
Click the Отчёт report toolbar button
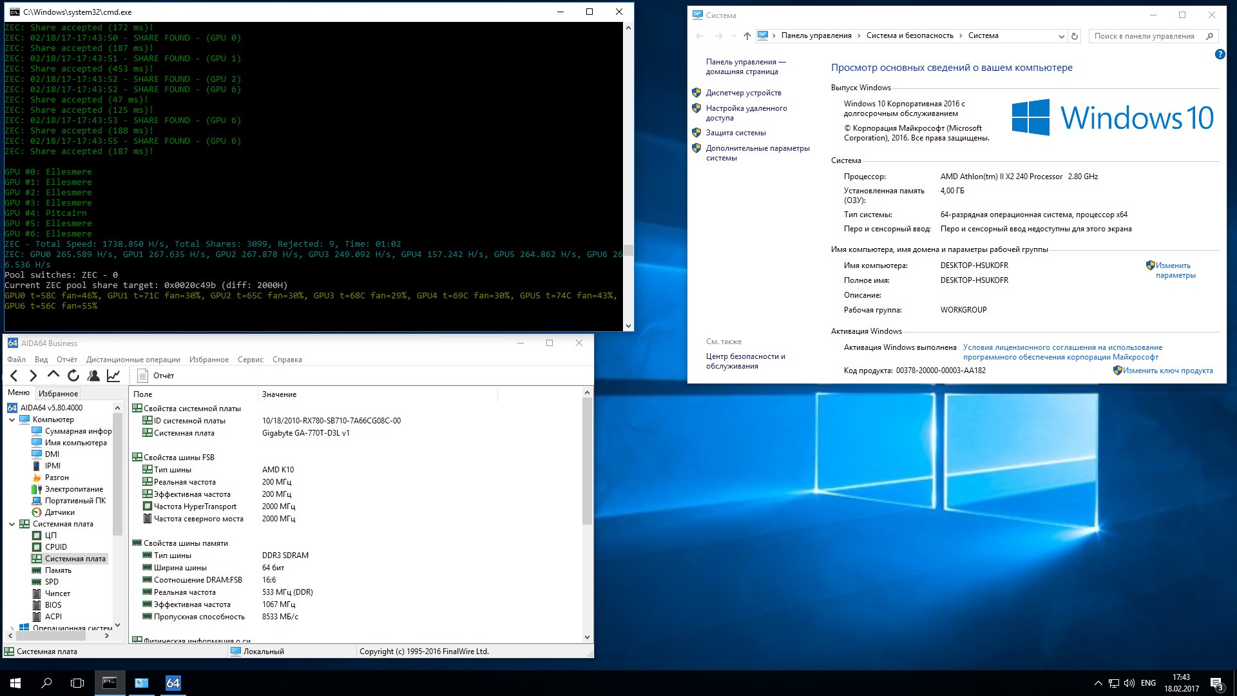(156, 376)
